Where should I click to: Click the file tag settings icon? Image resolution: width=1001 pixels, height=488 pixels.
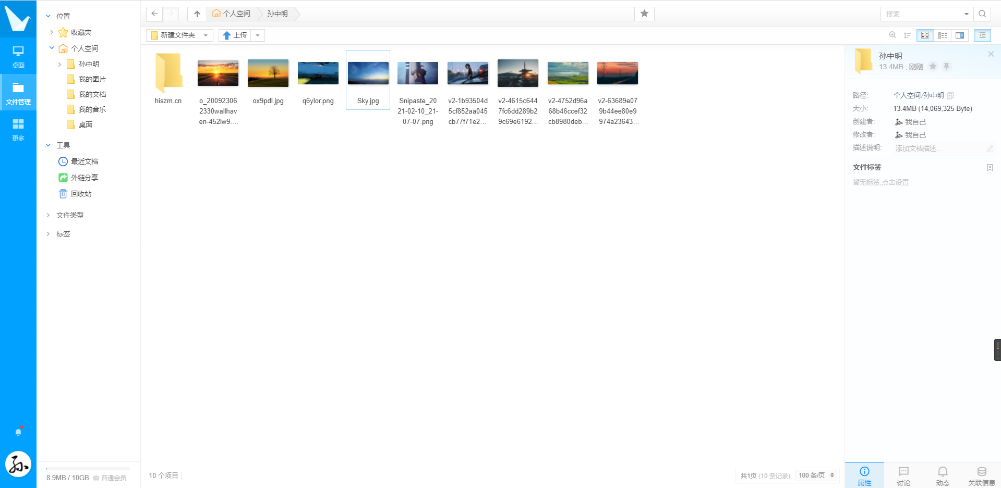coord(990,167)
